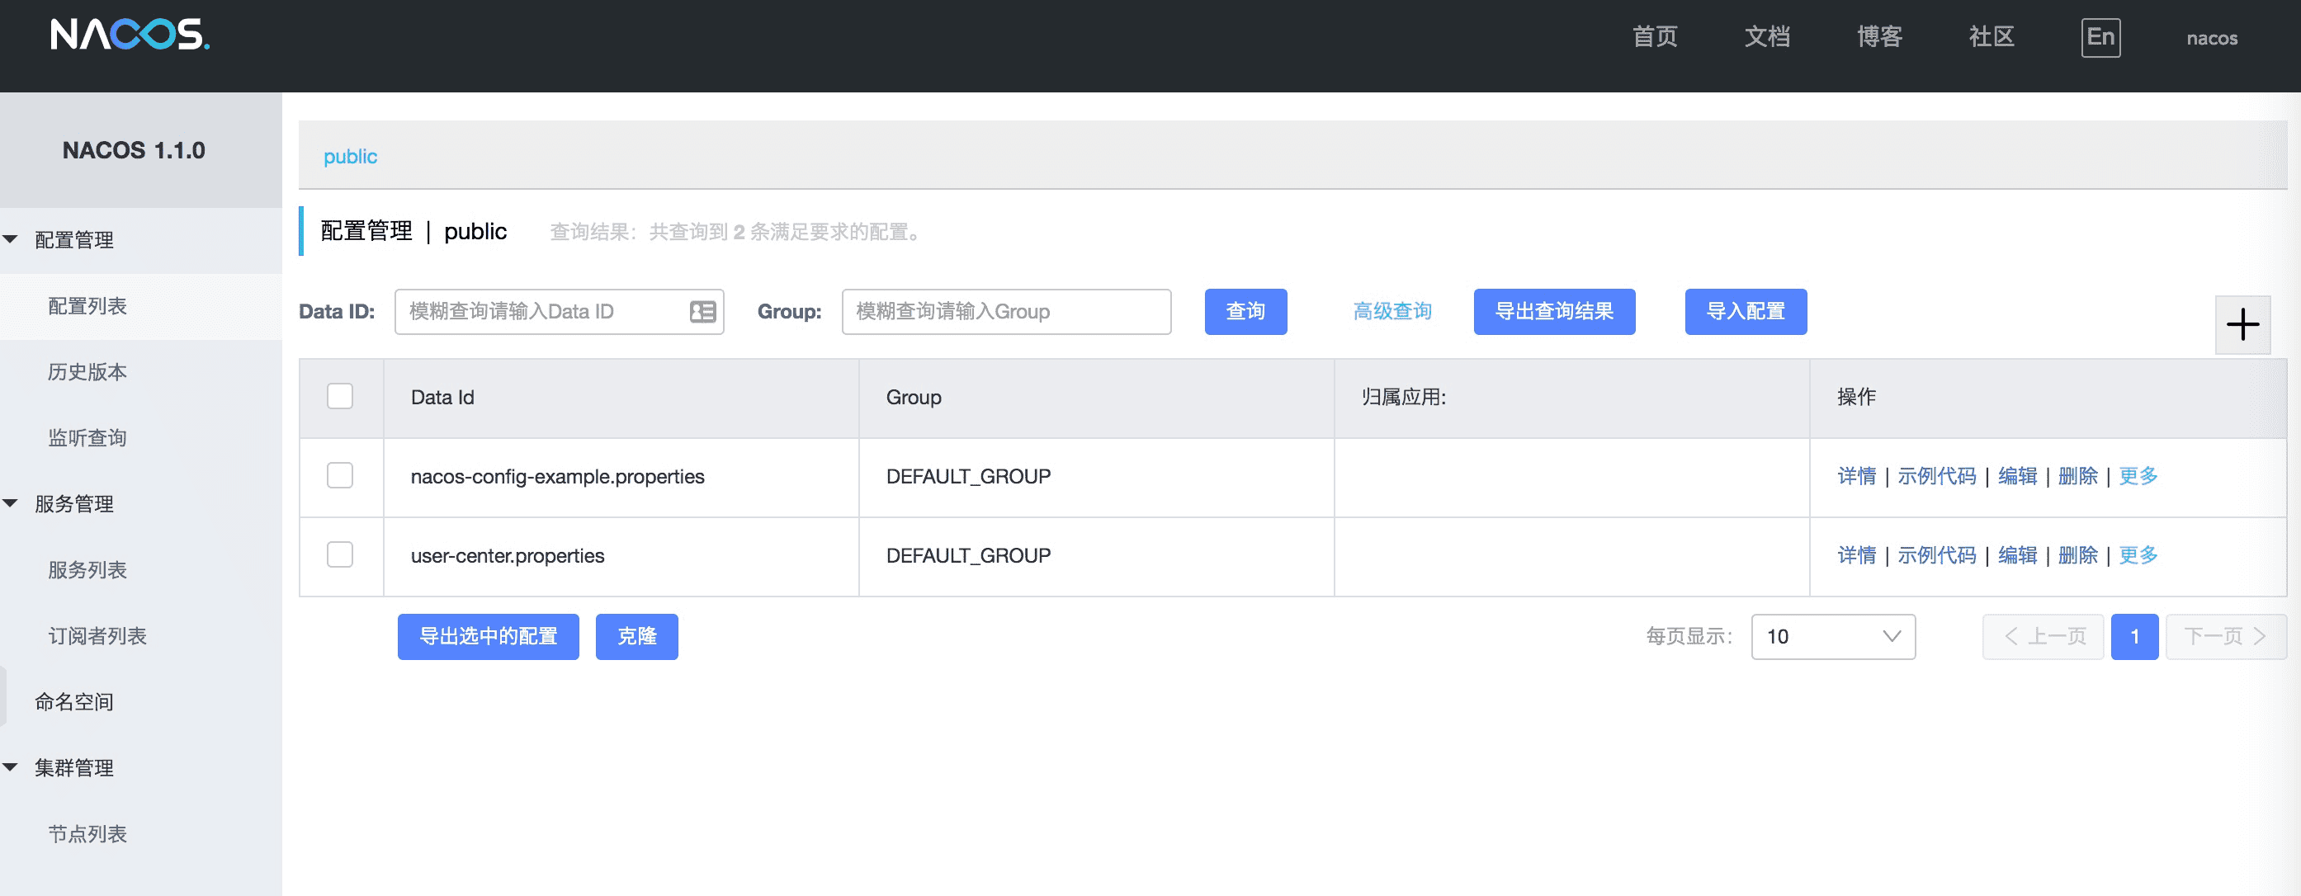Screen dimensions: 2301x896
Task: Open 订阅者列表 in the sidebar
Action: point(97,636)
